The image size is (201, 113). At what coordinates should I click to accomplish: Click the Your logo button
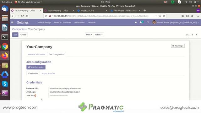(178, 46)
